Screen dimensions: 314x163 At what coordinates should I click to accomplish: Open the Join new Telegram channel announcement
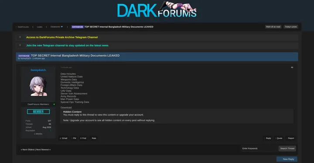pos(67,46)
